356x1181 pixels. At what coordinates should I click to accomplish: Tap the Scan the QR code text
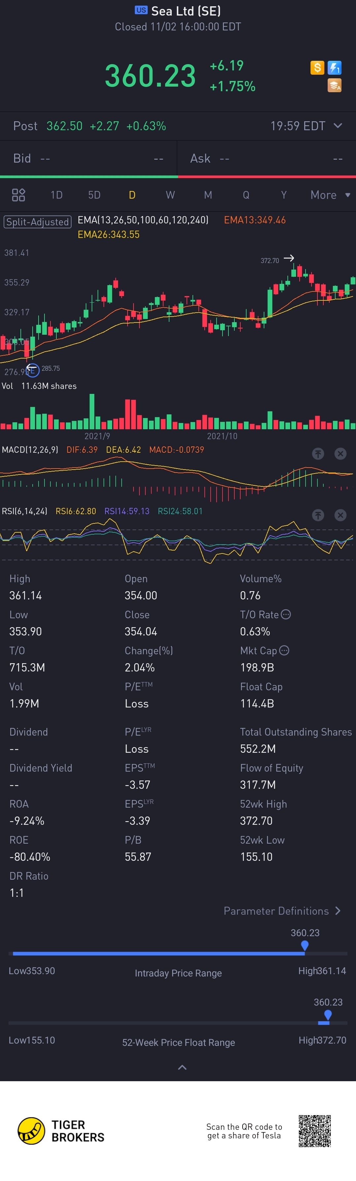pyautogui.click(x=244, y=1131)
